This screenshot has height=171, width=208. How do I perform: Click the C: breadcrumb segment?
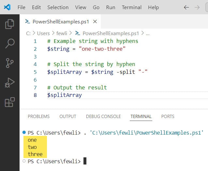(x=28, y=33)
